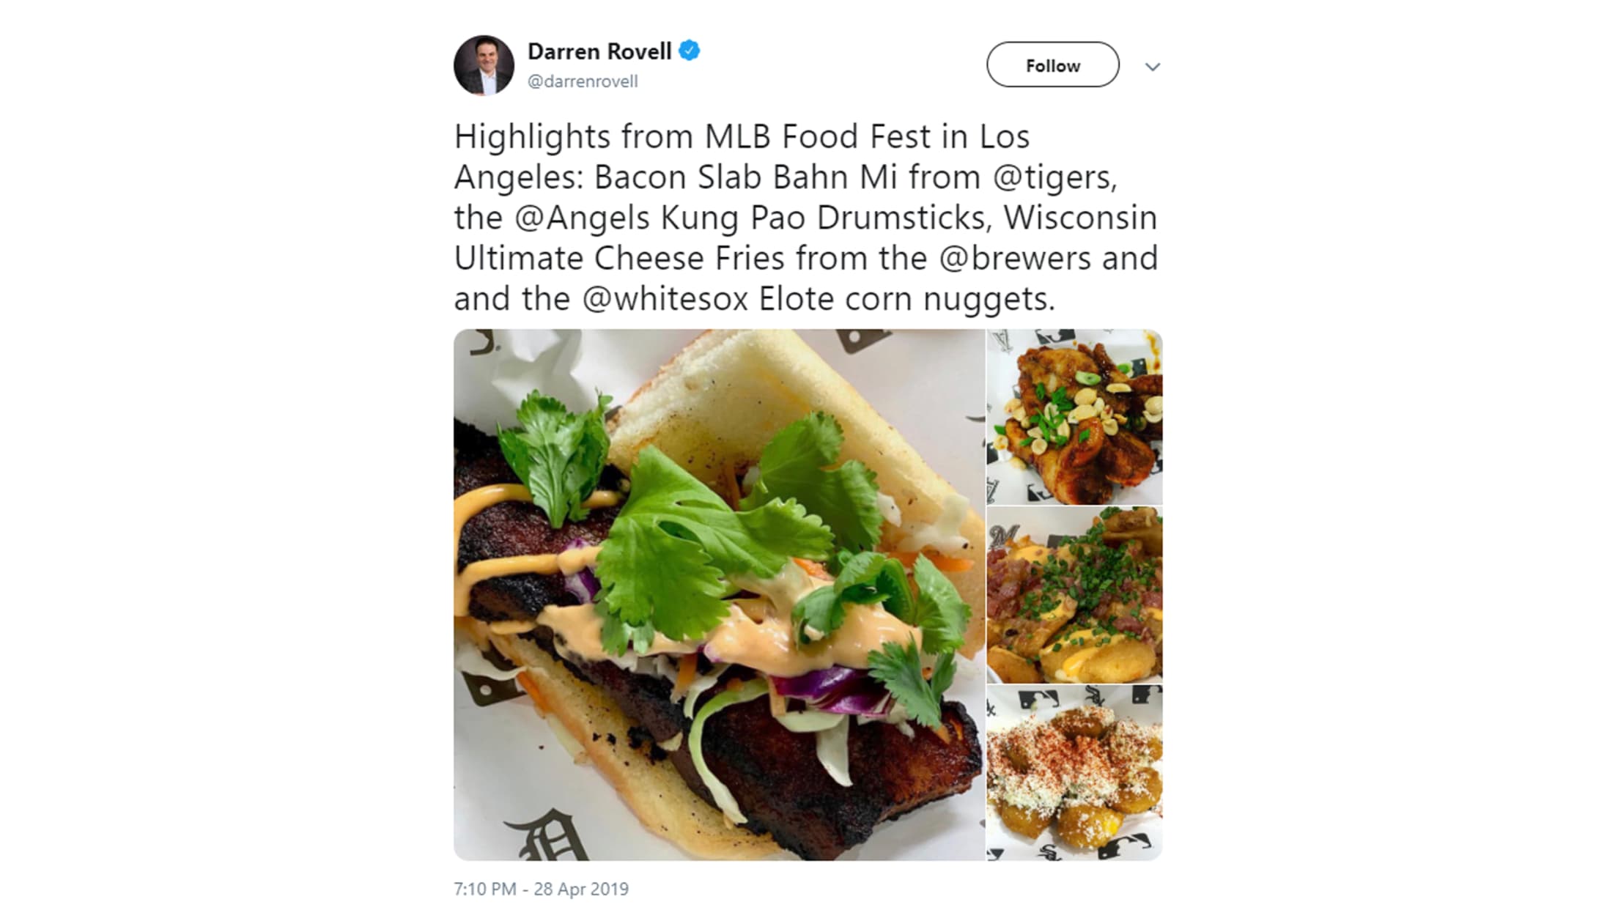The height and width of the screenshot is (910, 1618).
Task: View the Ultimate Cheese Fries photo
Action: pos(1074,595)
